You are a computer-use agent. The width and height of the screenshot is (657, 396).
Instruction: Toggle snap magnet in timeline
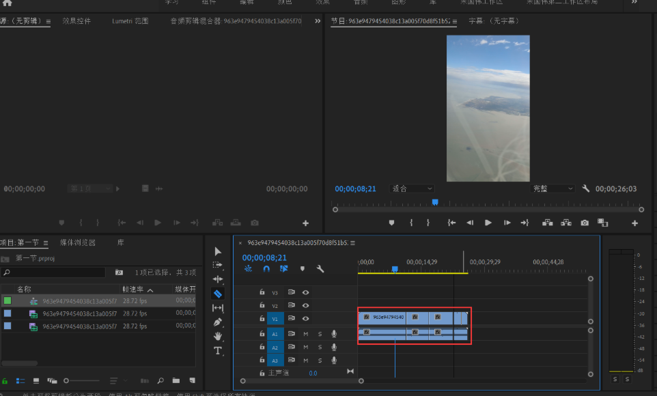coord(266,269)
